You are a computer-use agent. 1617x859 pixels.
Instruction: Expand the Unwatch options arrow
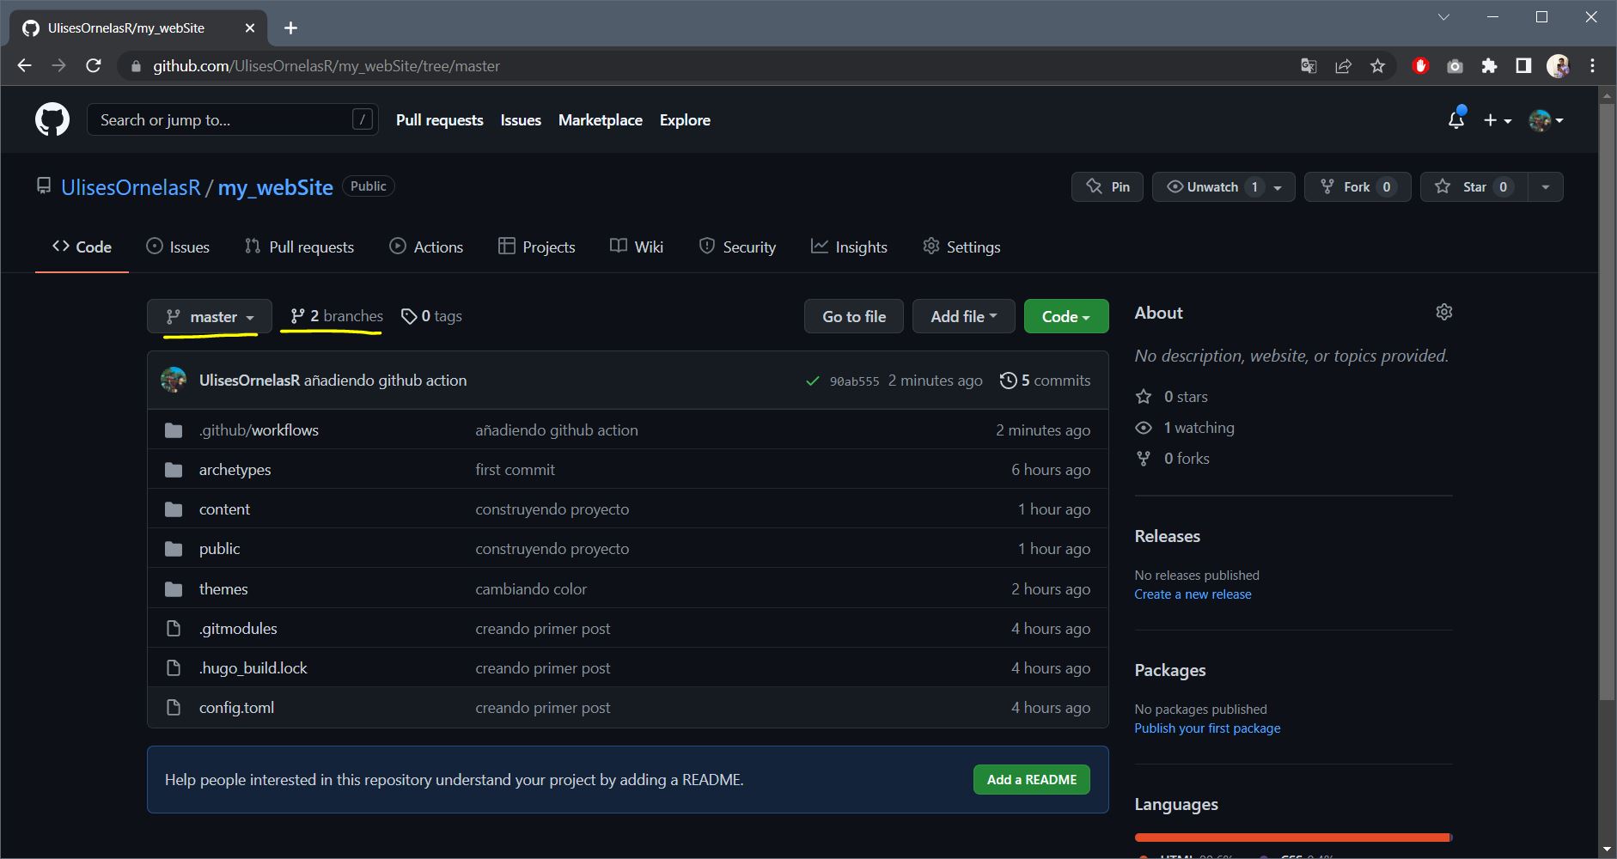1278,187
